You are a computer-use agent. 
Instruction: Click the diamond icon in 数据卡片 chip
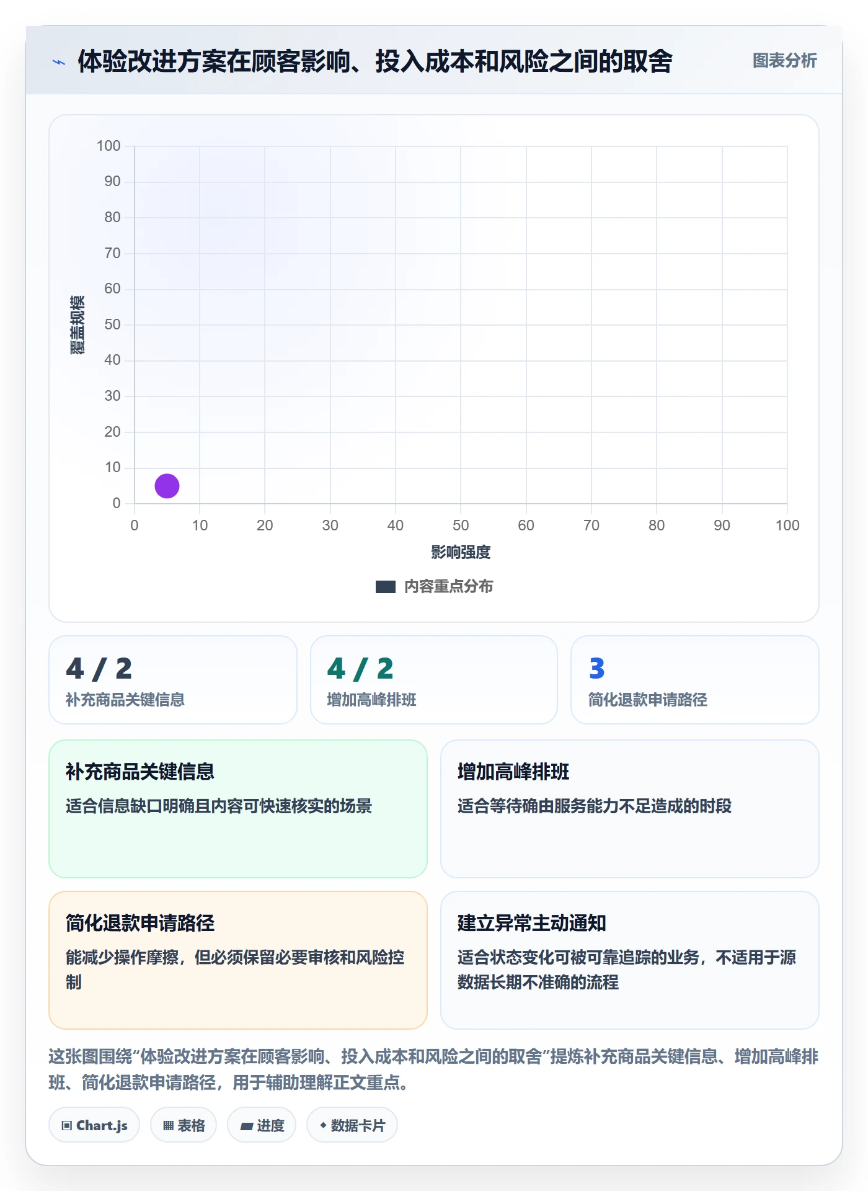pos(323,1125)
